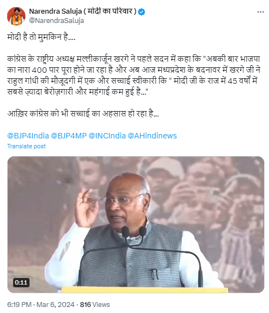
Task: Click the closing line 'आख़िर कांग्रेस को भी'
Action: point(83,114)
